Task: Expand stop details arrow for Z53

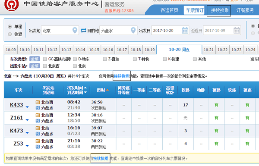Action: [27, 146]
